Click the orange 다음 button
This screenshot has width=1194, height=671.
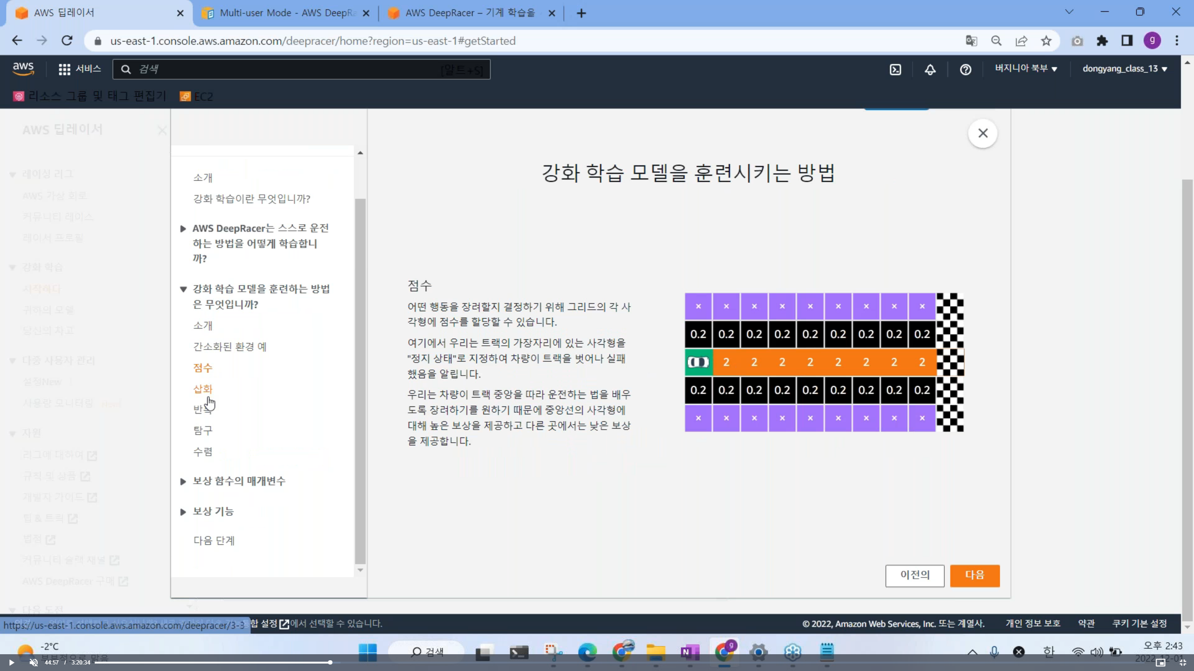click(x=974, y=575)
